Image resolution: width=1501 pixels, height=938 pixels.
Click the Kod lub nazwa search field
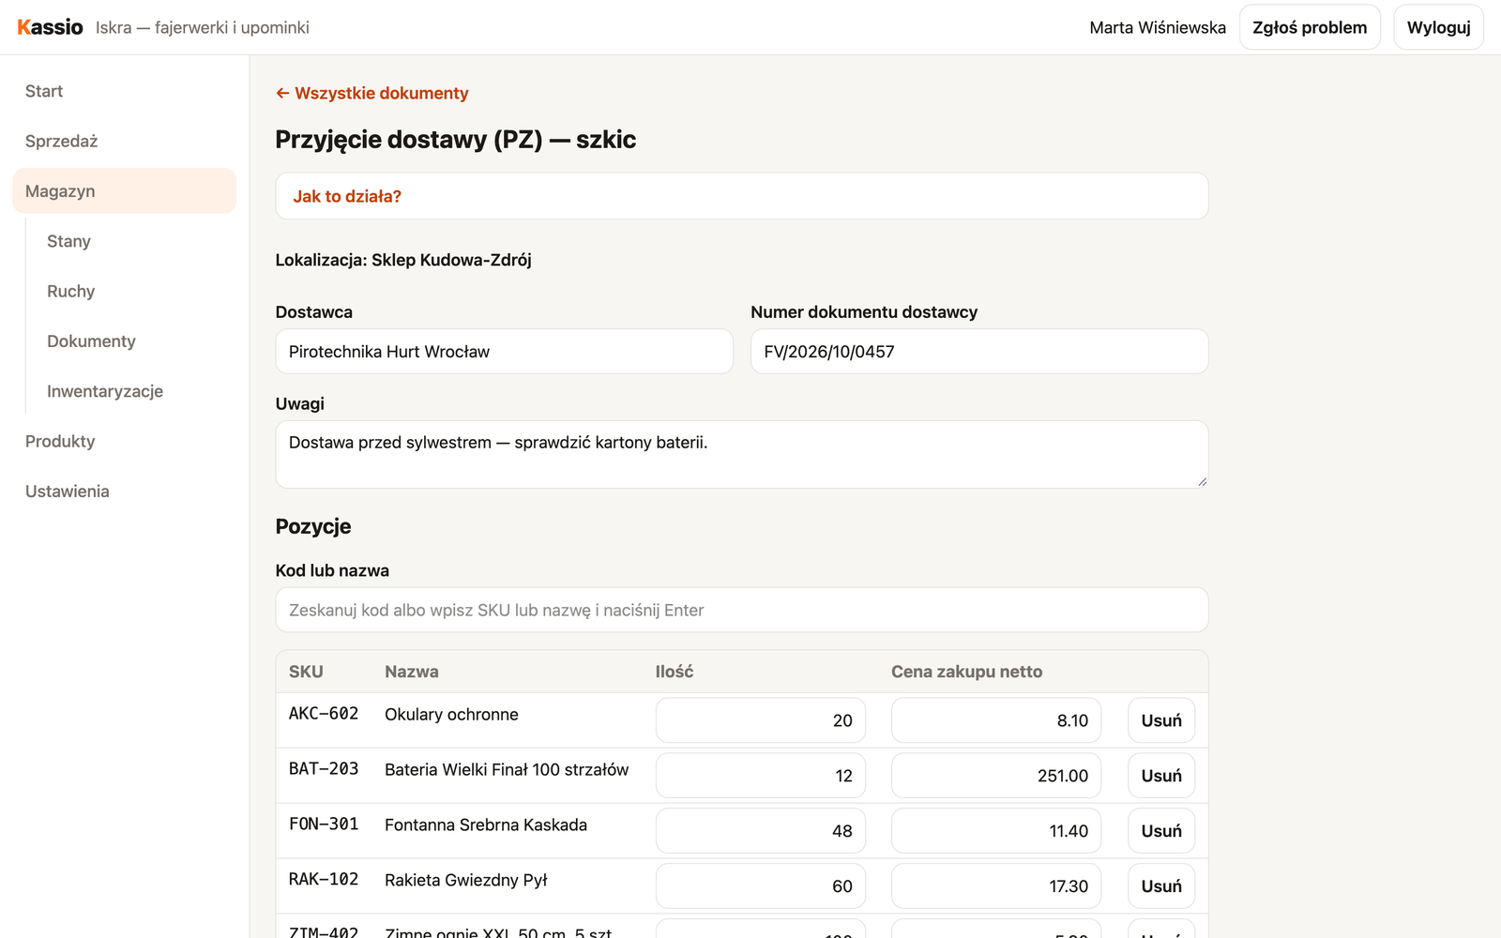tap(741, 610)
